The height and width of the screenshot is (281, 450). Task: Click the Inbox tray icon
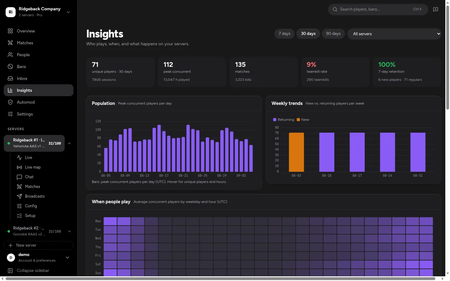coord(10,78)
